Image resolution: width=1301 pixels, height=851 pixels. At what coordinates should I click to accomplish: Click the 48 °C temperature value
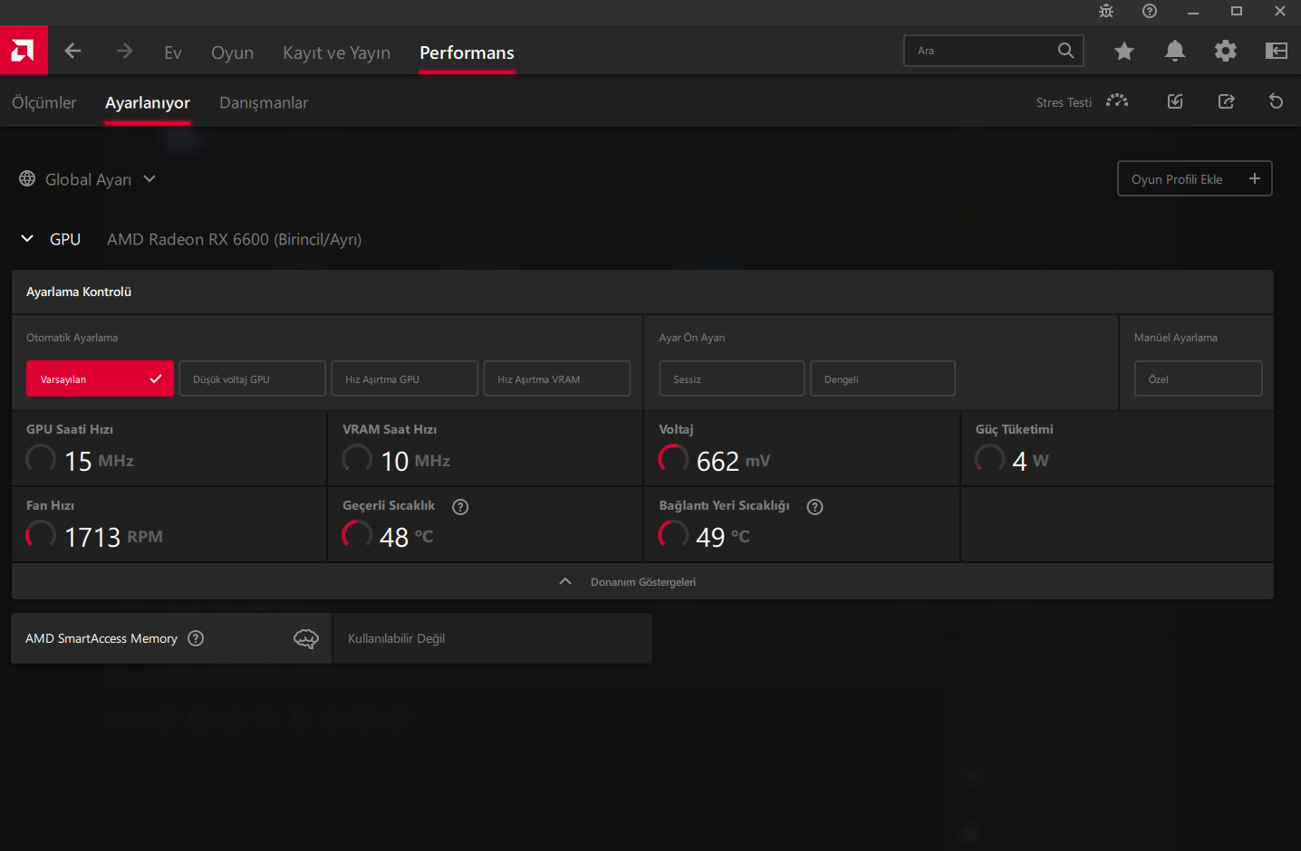point(406,537)
